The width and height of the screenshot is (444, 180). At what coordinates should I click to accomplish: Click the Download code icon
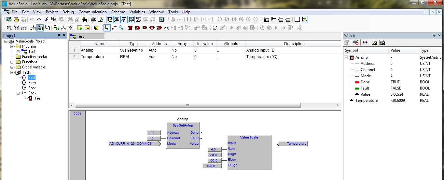(x=47, y=28)
